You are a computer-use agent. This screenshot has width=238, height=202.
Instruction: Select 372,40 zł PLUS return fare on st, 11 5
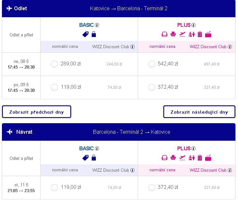pyautogui.click(x=152, y=188)
